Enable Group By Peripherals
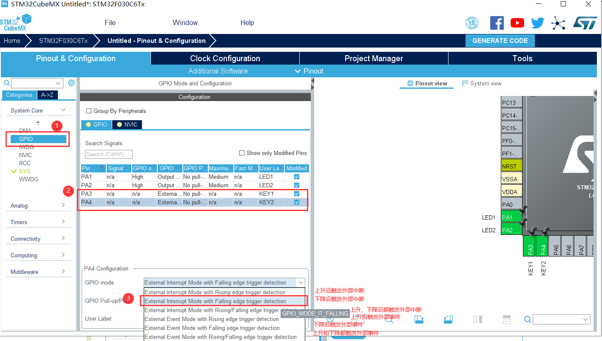 point(89,111)
